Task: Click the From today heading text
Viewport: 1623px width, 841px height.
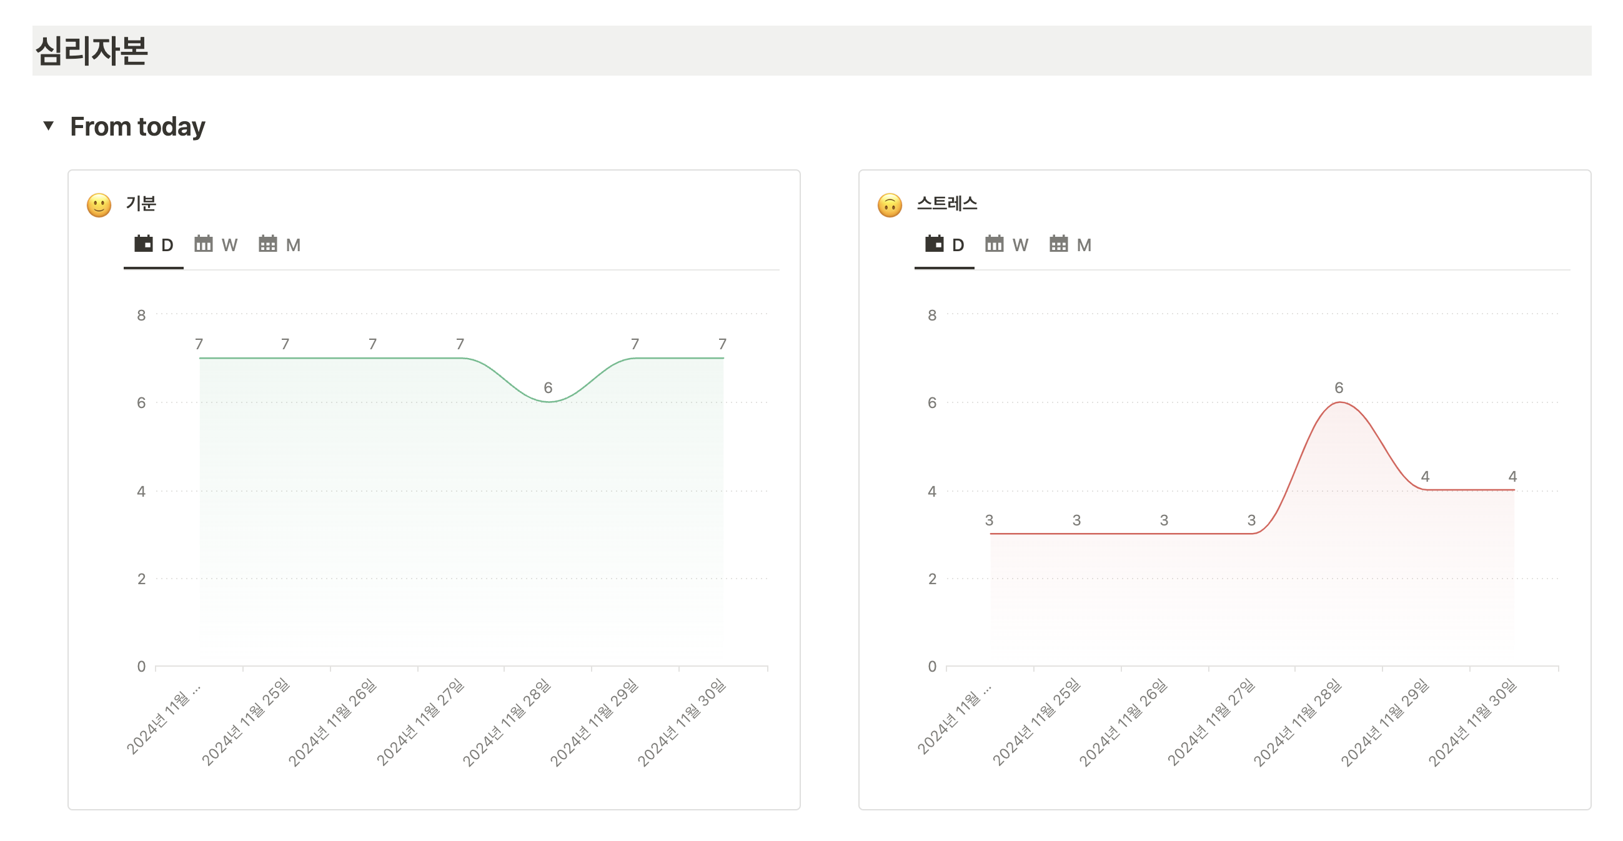Action: (x=137, y=127)
